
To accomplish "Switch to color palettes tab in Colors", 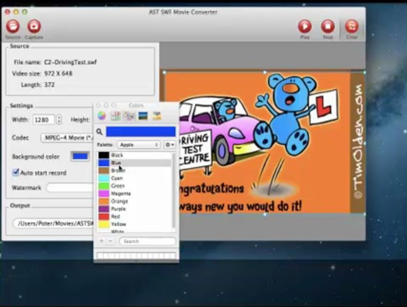I will [129, 116].
